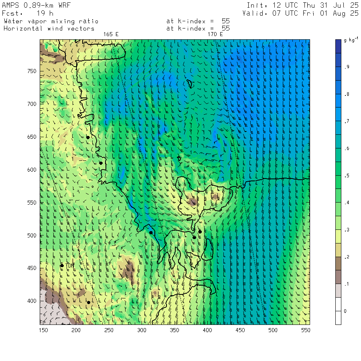Pick the darkest navy swatch atop the color bar
Image resolution: width=361 pixels, height=361 pixels.
click(338, 46)
